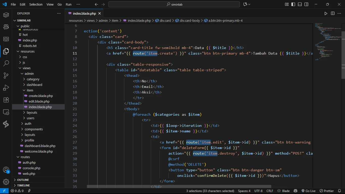Viewport: 345px width, 194px height.
Task: Expand the OUTLINE section
Action: coord(23,180)
